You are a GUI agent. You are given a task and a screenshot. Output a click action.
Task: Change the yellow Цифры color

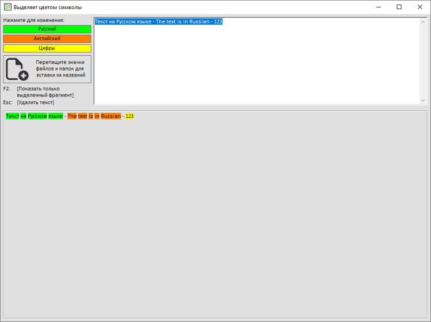tap(47, 48)
